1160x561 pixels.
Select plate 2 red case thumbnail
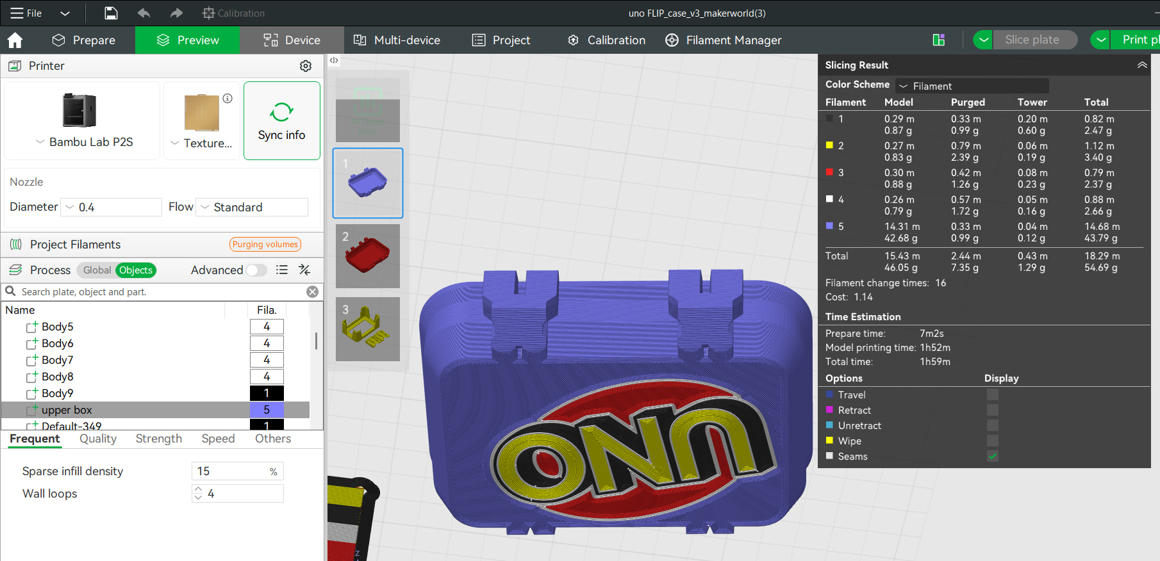pos(368,256)
